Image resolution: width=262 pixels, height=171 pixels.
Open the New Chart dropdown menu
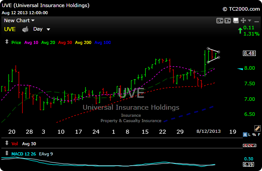click(x=19, y=20)
